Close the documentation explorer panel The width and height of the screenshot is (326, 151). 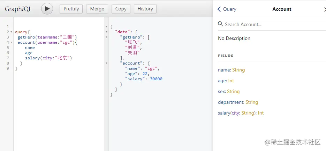click(325, 9)
